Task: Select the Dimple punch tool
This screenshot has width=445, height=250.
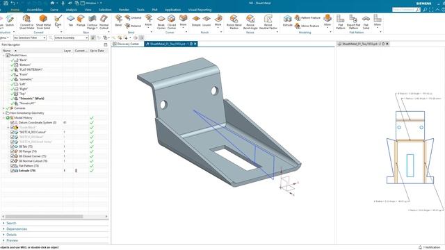Action: point(196,22)
